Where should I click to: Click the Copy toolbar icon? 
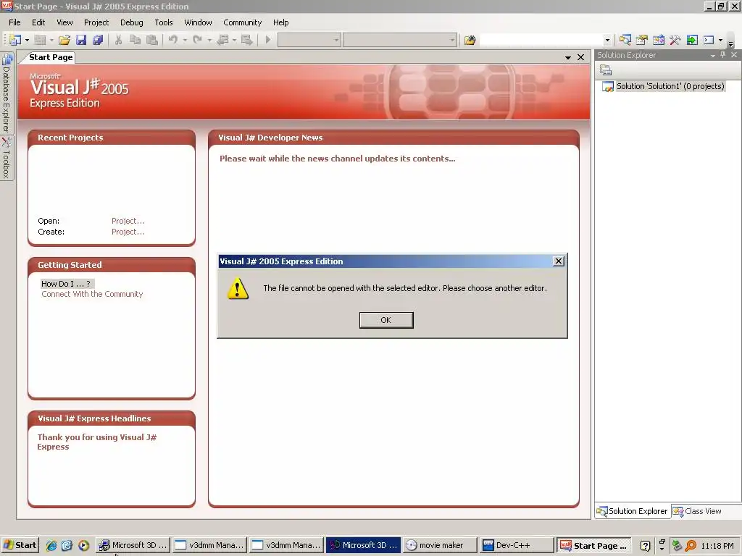click(x=135, y=41)
